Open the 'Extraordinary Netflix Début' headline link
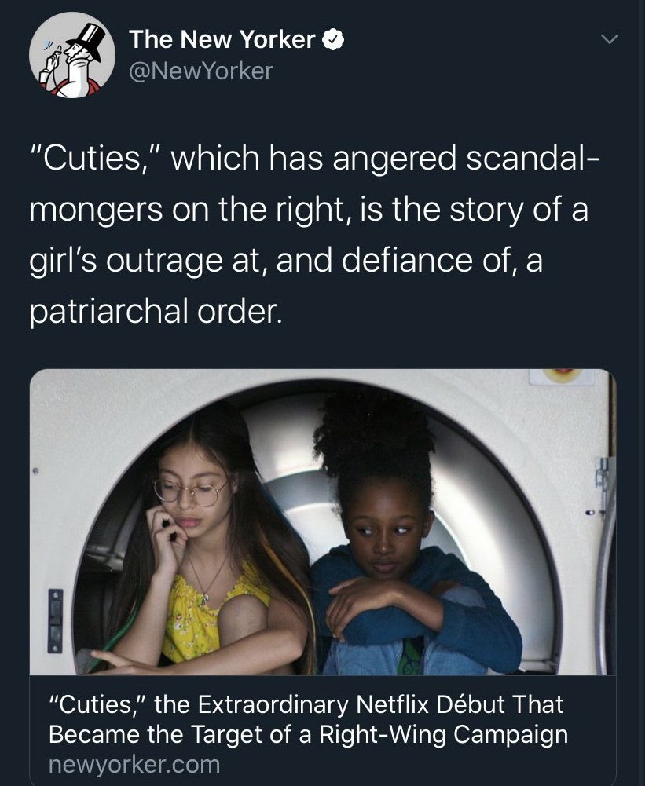645x786 pixels. 309,718
